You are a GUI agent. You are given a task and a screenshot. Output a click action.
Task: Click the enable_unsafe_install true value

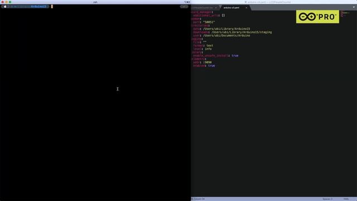[x=235, y=56]
